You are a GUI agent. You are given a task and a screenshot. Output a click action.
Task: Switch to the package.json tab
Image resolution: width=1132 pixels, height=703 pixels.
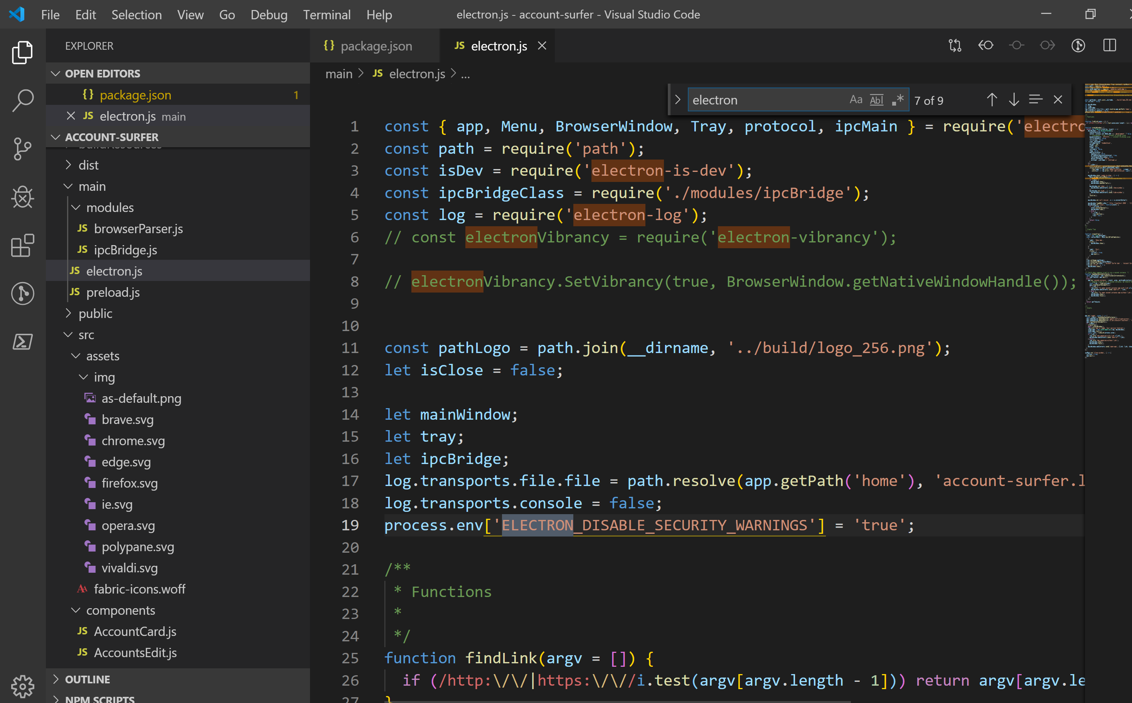pos(376,46)
